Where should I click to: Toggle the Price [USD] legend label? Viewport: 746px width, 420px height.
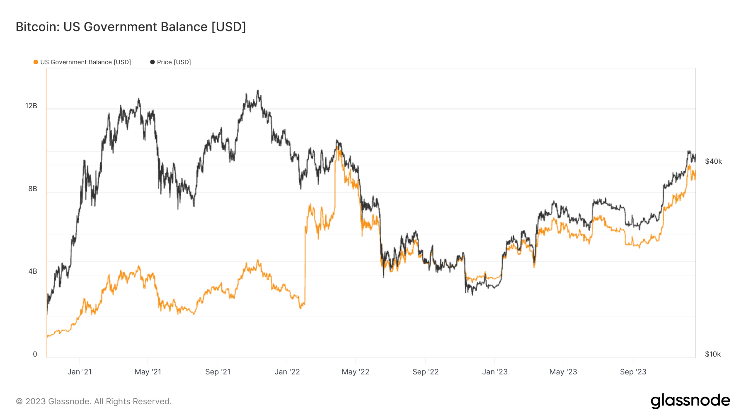click(x=174, y=62)
